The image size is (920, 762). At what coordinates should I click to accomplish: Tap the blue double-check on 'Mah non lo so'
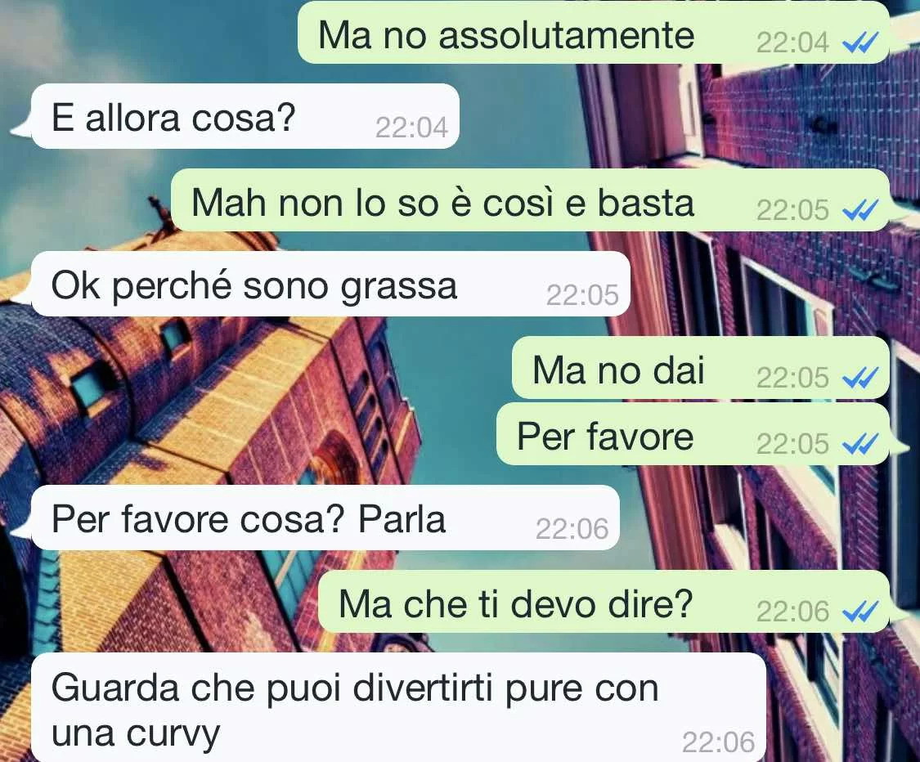click(860, 210)
